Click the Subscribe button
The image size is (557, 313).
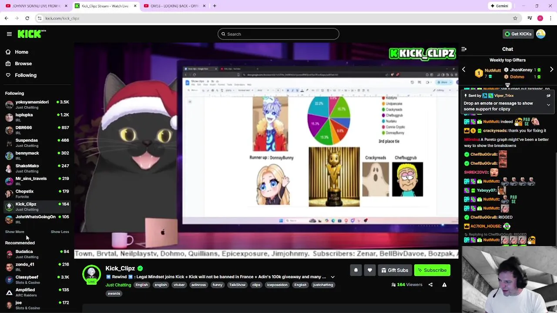pyautogui.click(x=432, y=270)
